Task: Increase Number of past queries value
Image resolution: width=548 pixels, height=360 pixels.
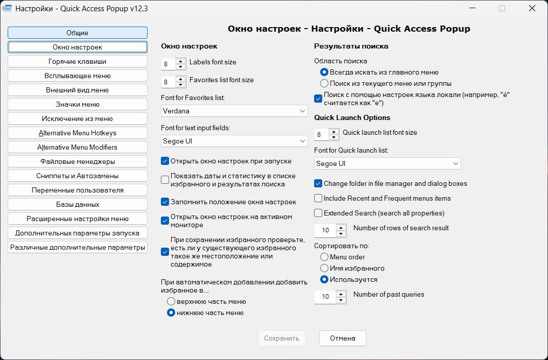Action: pos(341,294)
